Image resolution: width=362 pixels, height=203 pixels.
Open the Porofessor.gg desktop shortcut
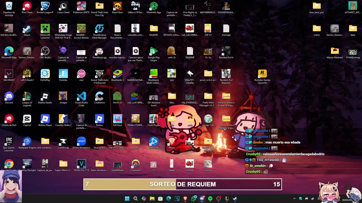coord(99,53)
